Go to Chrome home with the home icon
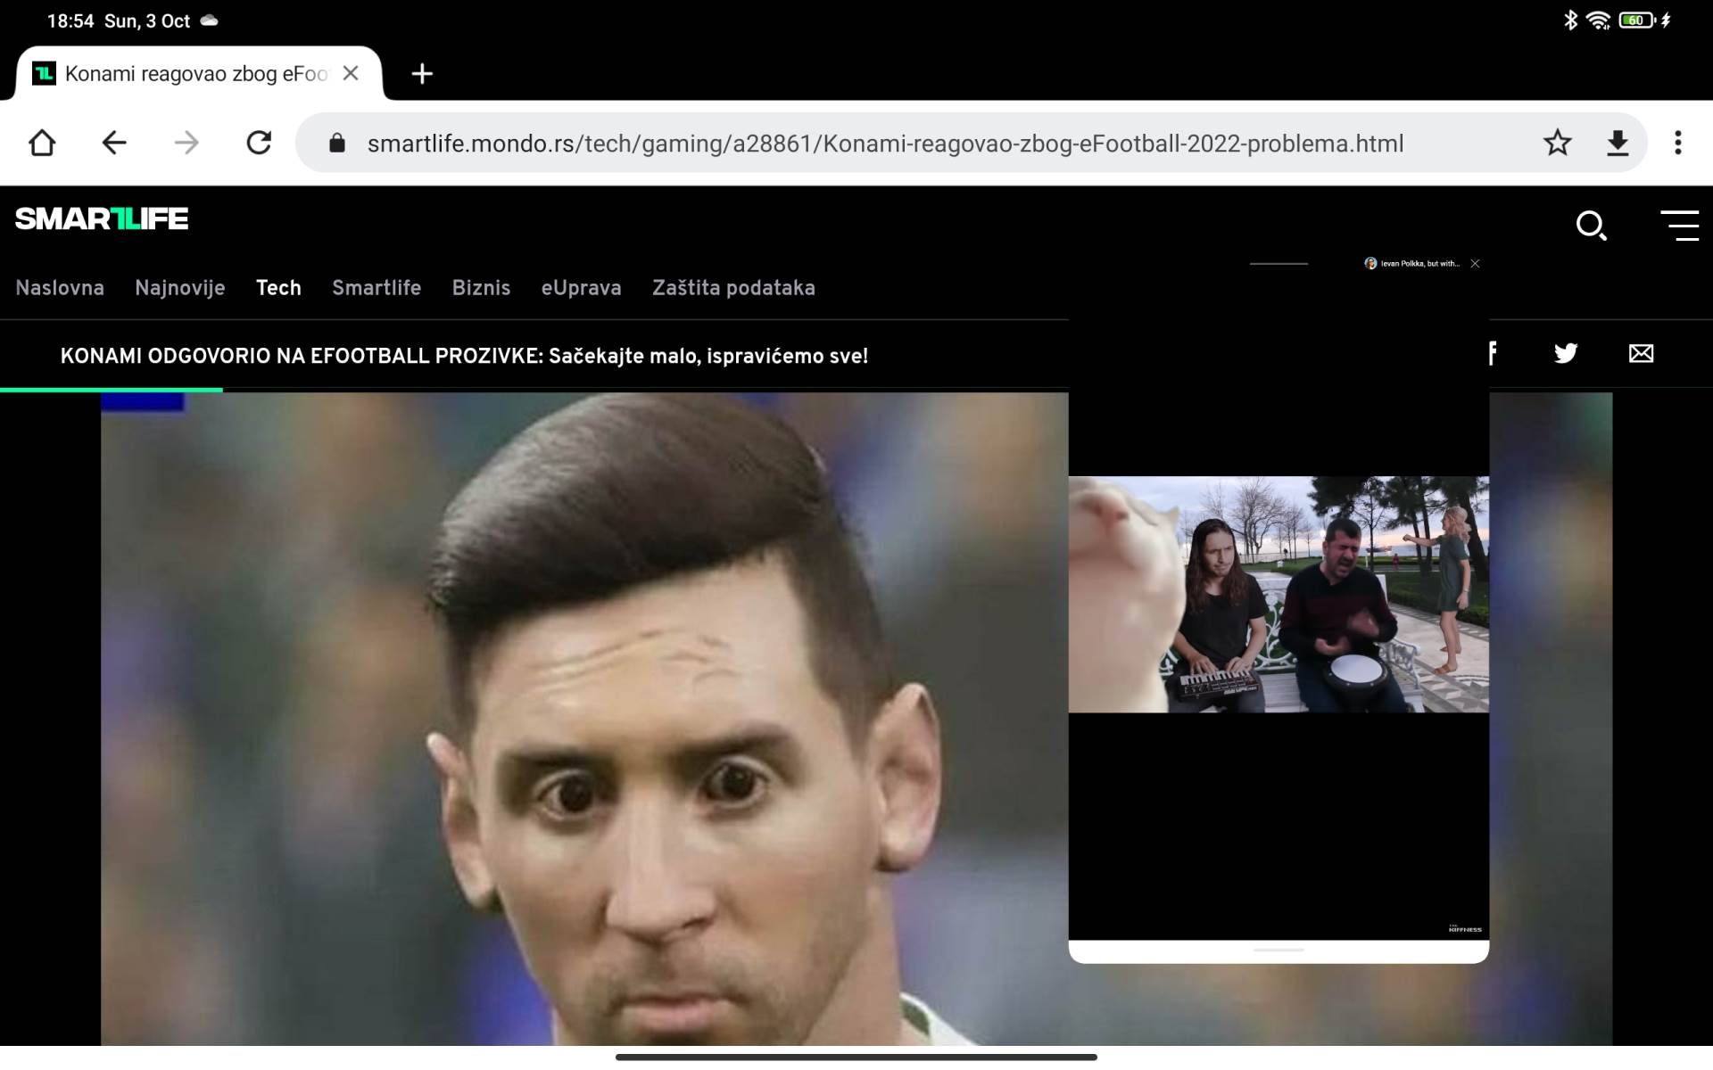 coord(42,143)
